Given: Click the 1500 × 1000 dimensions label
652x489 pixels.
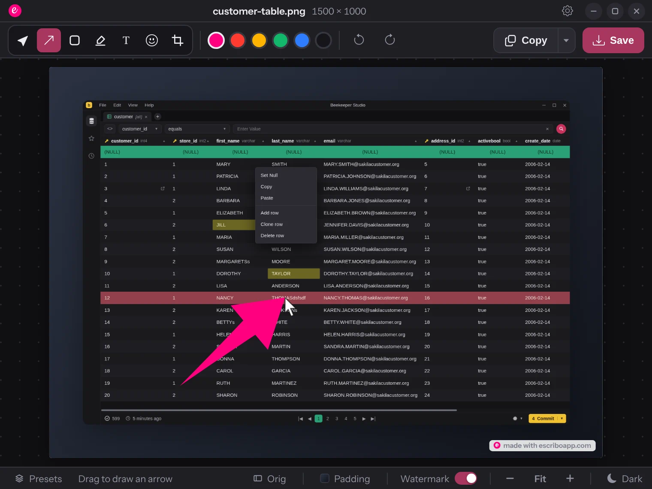Looking at the screenshot, I should (339, 11).
